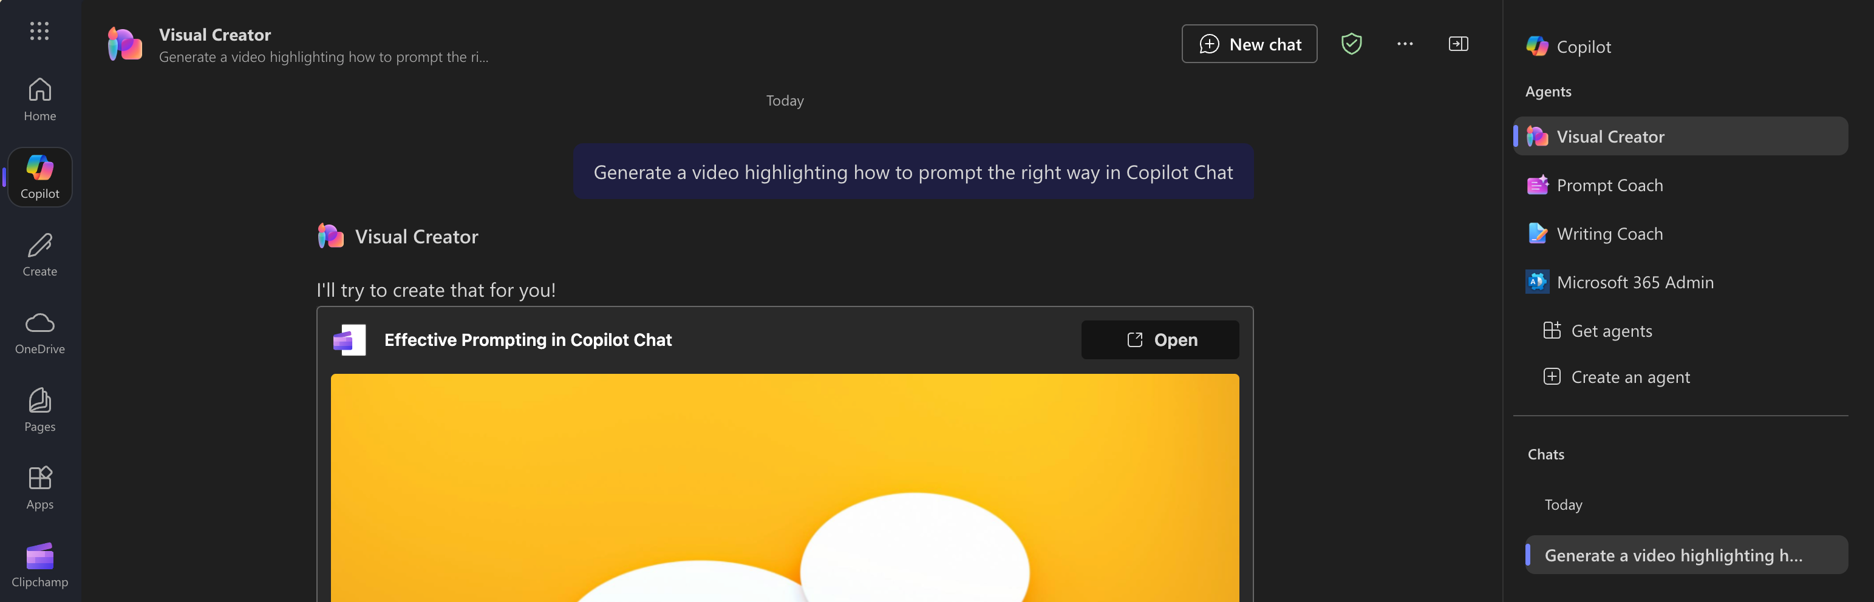Open OneDrive from the sidebar
Viewport: 1874px width, 602px height.
click(x=39, y=333)
